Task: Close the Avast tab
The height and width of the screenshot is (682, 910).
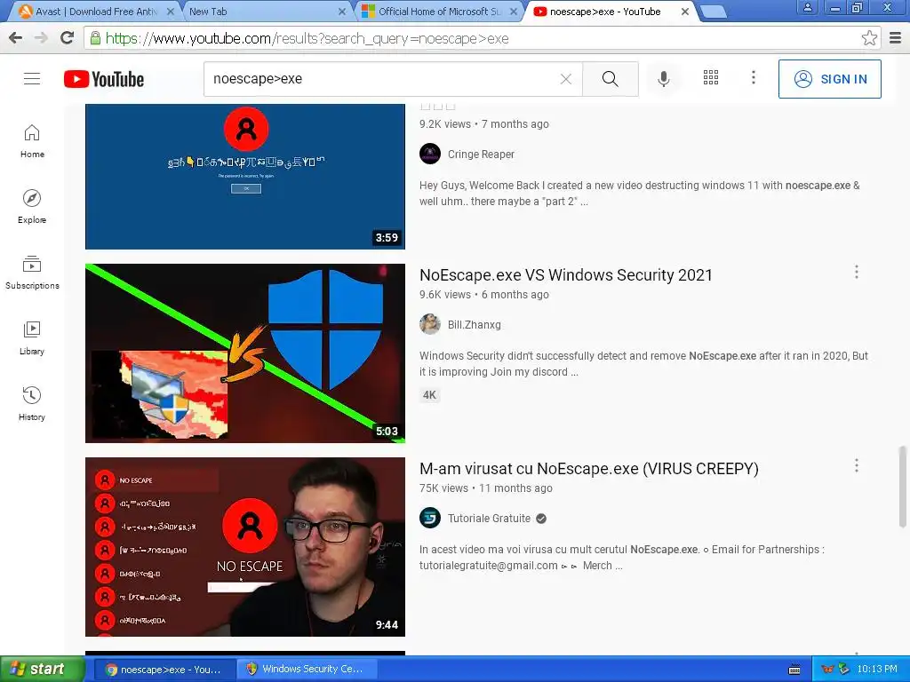Action: 170,12
